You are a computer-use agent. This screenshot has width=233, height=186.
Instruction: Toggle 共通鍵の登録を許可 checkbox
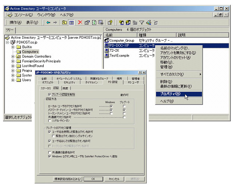click(50, 152)
